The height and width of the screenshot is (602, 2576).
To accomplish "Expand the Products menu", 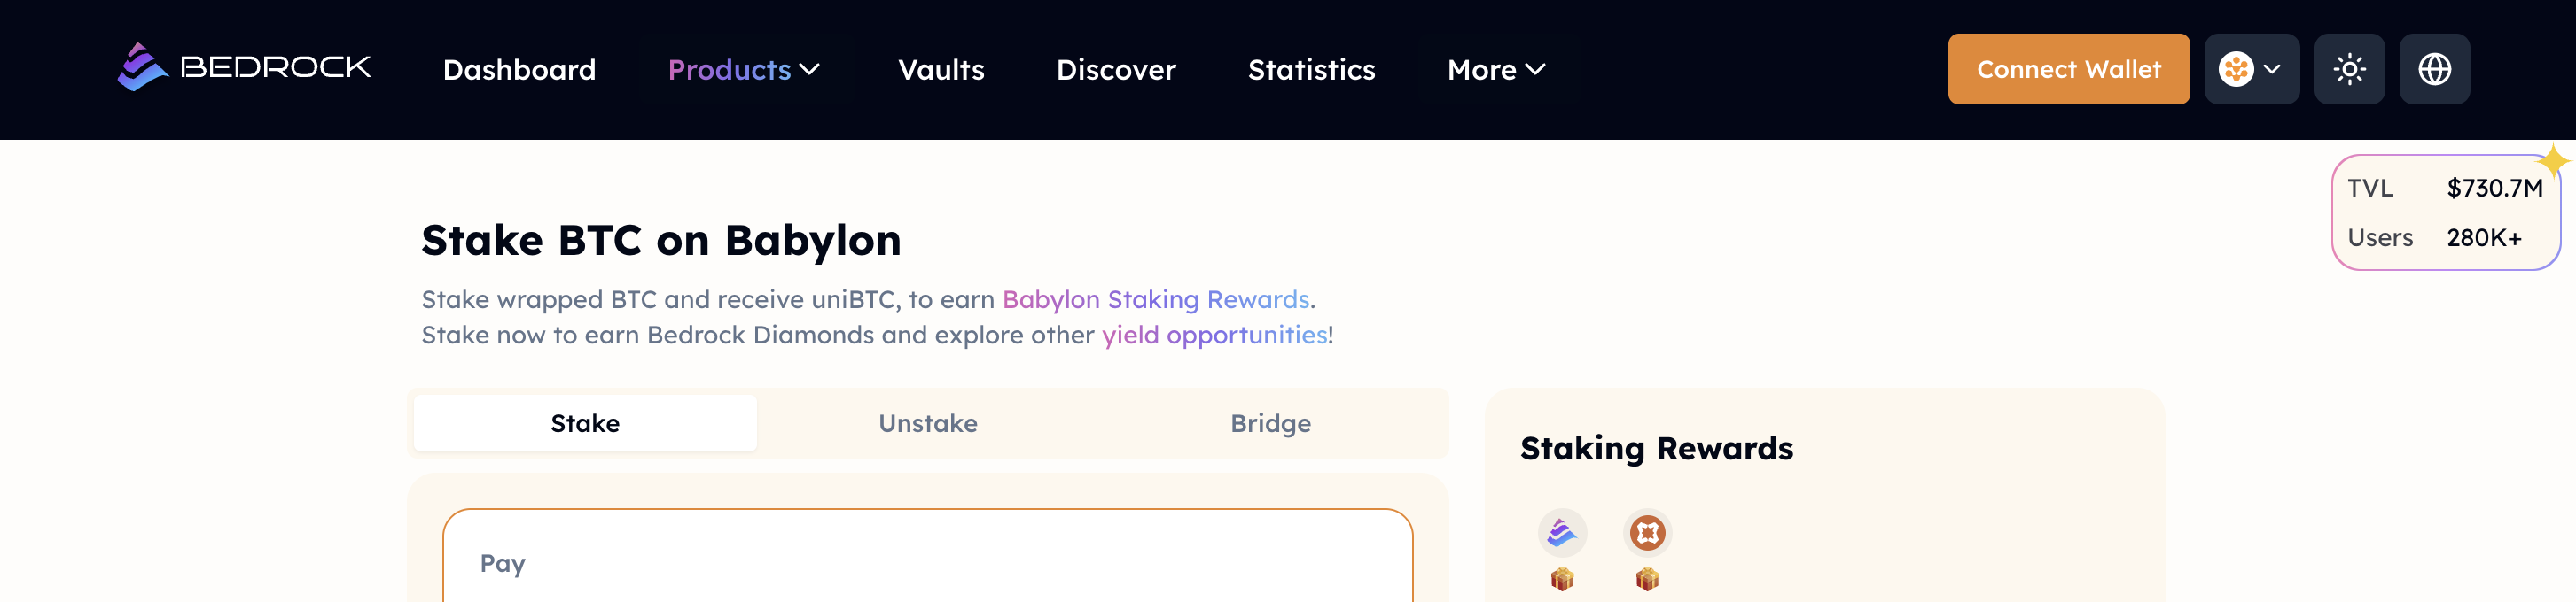I will 743,70.
